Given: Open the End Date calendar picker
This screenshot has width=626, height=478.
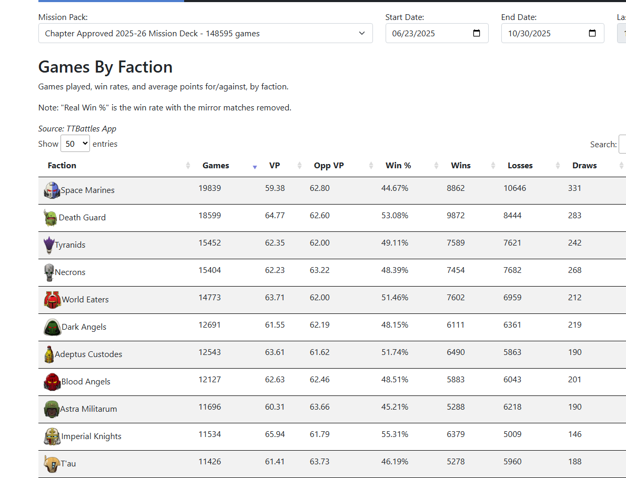Looking at the screenshot, I should pos(592,34).
